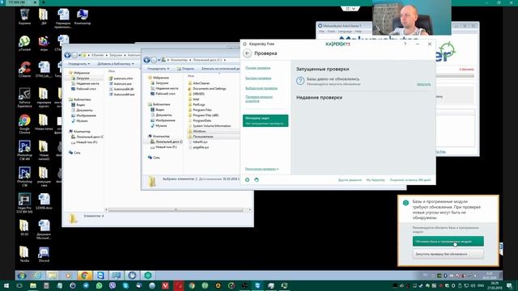This screenshot has width=518, height=291.
Task: Open Упорядочить dropdown in Загрузки window
Action: [79, 64]
